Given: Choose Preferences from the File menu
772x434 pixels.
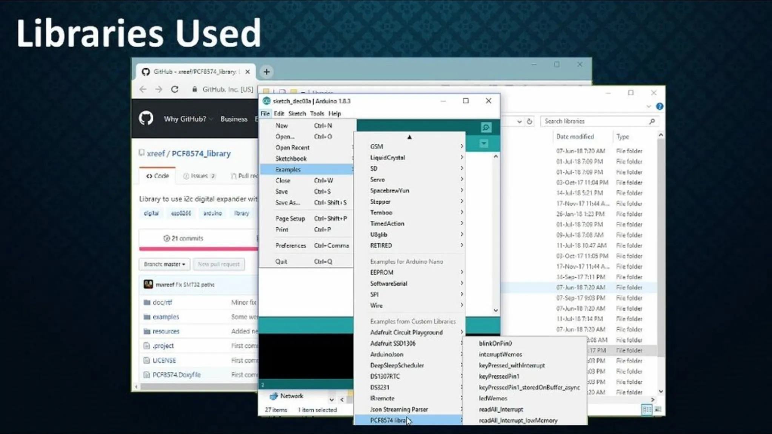Looking at the screenshot, I should 306,245.
